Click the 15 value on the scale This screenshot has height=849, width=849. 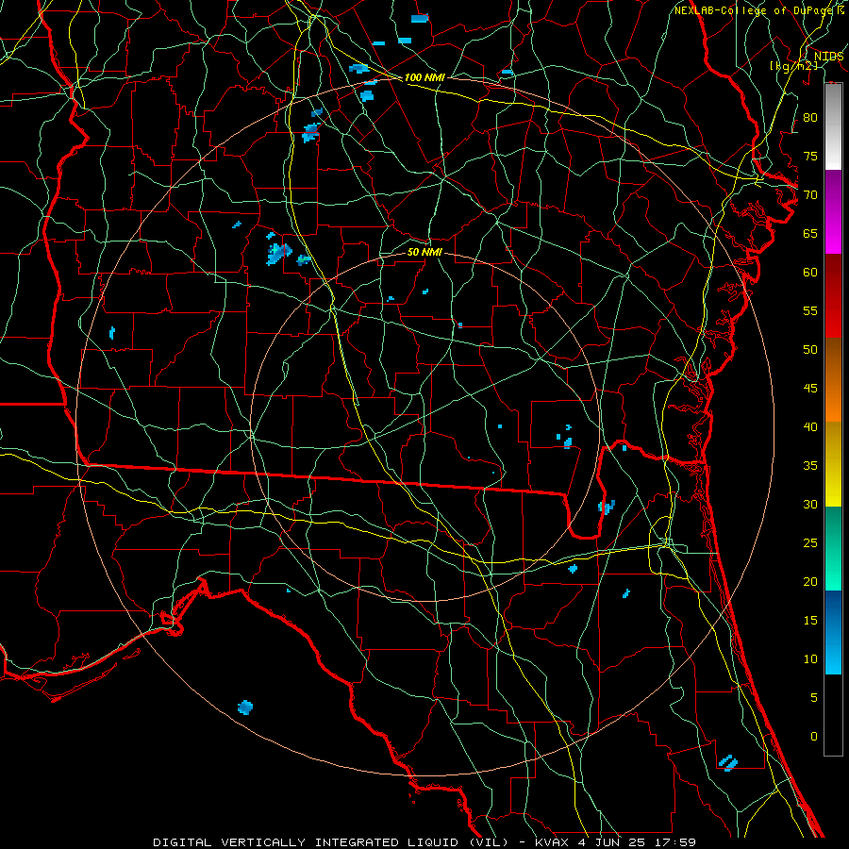(x=810, y=621)
